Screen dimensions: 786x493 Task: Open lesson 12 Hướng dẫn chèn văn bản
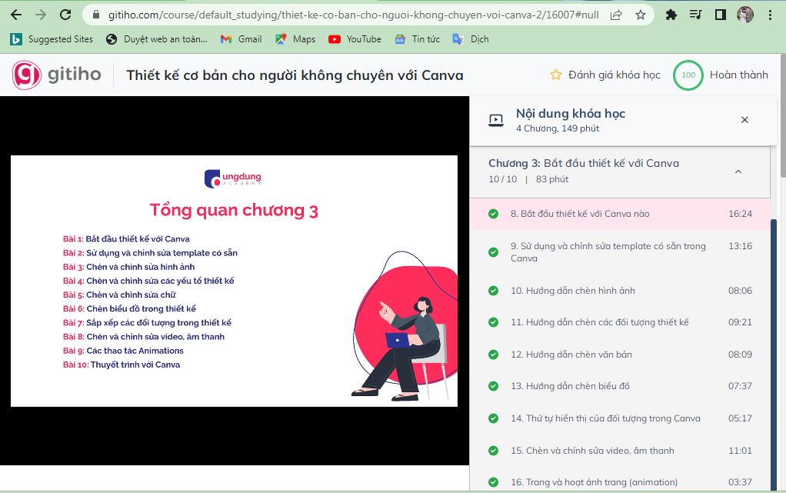620,354
